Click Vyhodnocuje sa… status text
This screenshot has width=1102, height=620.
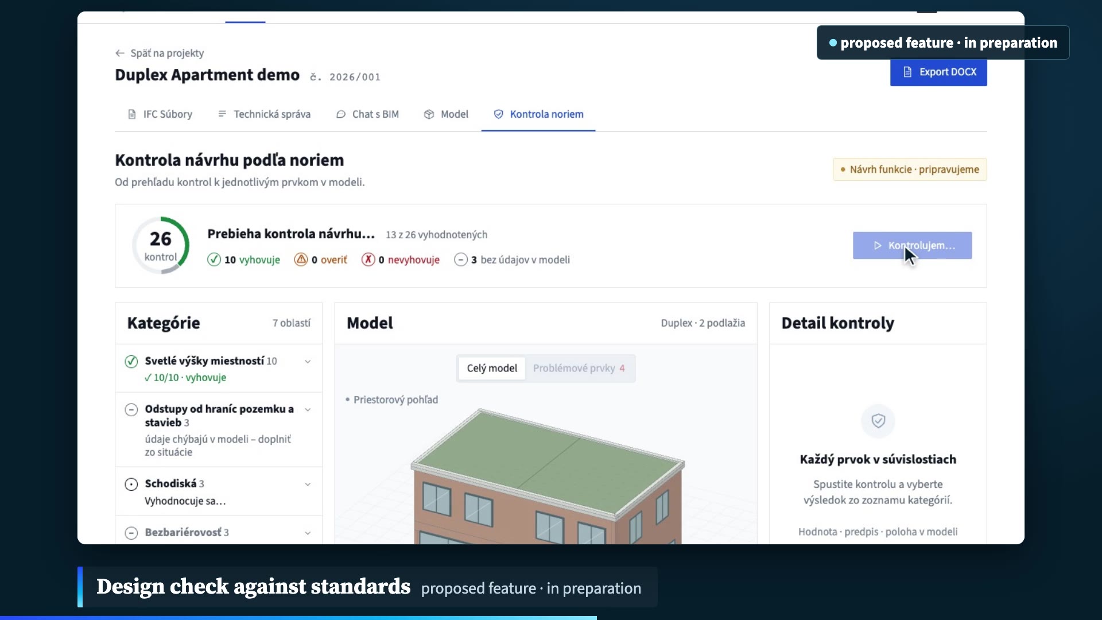(x=185, y=501)
